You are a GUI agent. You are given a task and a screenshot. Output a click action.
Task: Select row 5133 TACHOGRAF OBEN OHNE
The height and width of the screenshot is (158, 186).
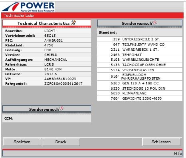click(140, 65)
